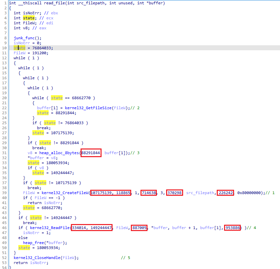Click the '// 5' comment after CloseHandle
This screenshot has height=269, width=280.
pos(126,258)
